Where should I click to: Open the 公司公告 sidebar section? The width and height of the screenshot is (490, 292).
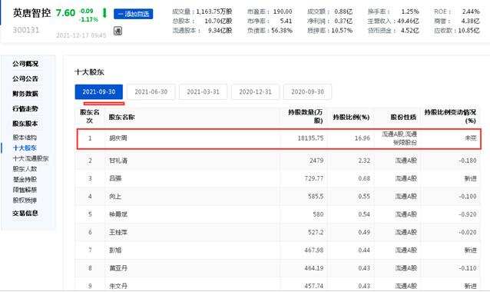pos(25,79)
